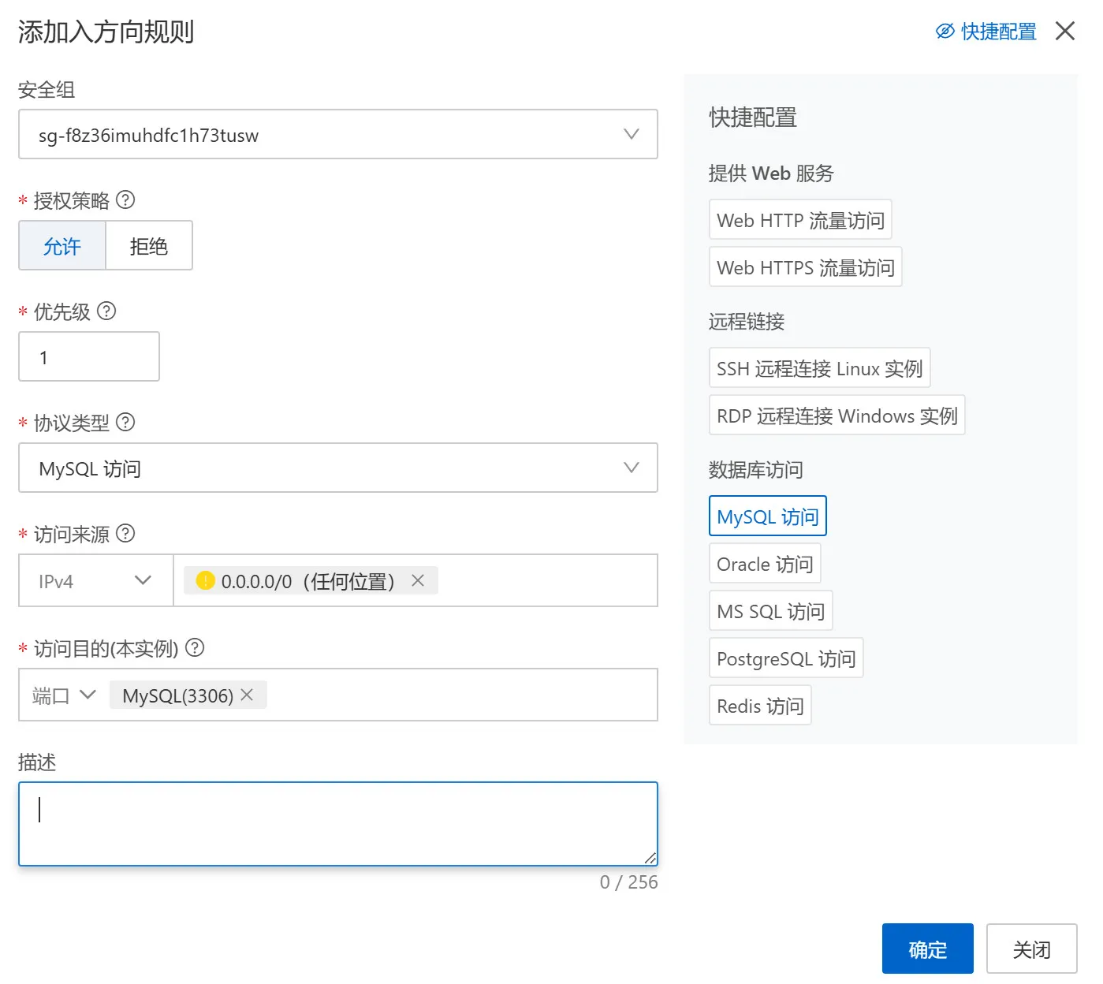Open help icon next to 访问来源
Screen dimensions: 1103x984
point(125,533)
